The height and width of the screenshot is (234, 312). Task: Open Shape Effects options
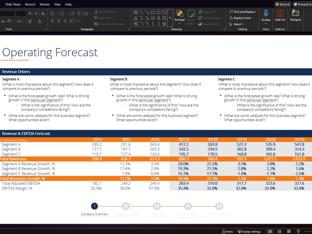pyautogui.click(x=210, y=24)
